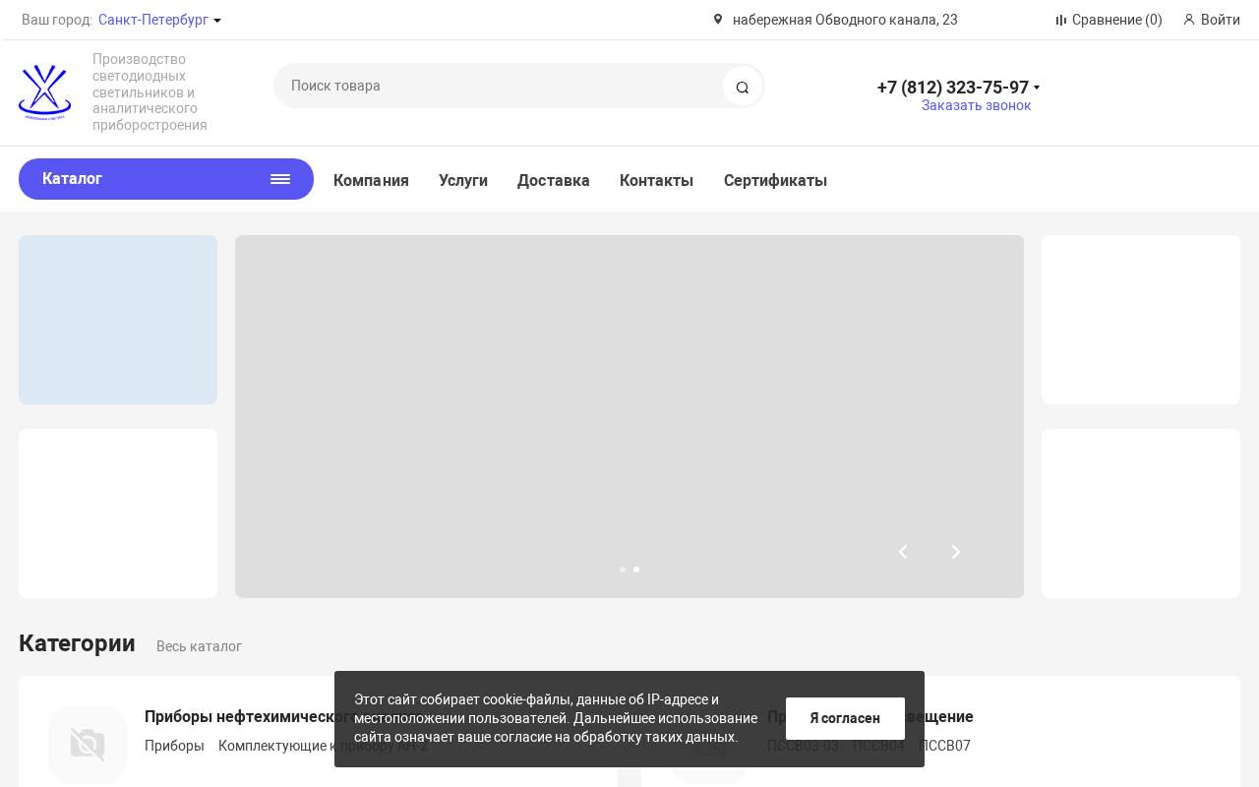
Task: Click the first banner pagination dot
Action: click(623, 570)
